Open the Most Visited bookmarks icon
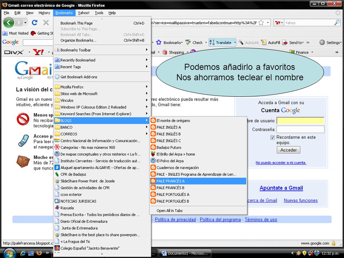Viewport: 344px width, 258px height. coord(5,33)
